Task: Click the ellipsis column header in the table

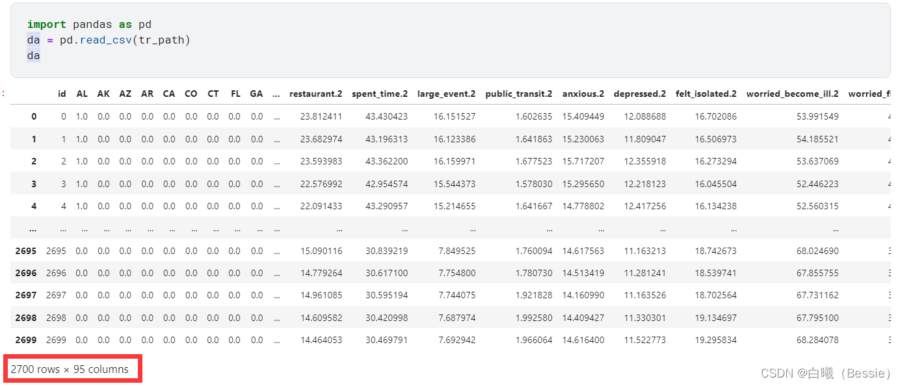Action: 276,94
